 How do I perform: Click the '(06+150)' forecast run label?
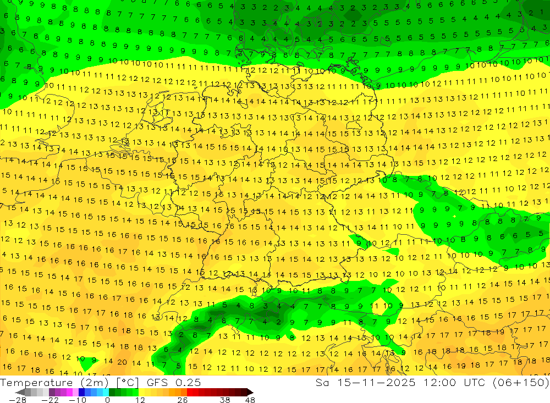(x=521, y=382)
